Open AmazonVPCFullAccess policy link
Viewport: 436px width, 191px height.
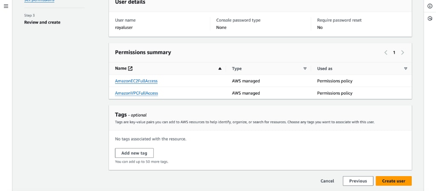pyautogui.click(x=137, y=93)
